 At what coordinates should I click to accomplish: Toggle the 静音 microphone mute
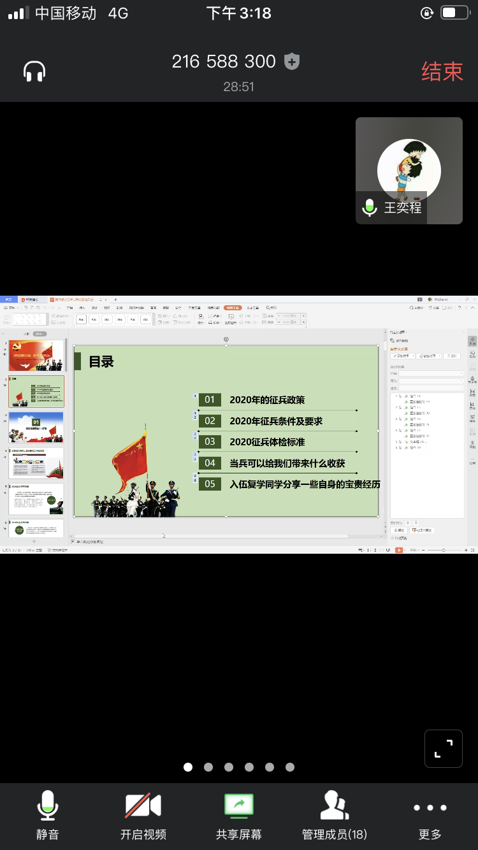pyautogui.click(x=48, y=815)
